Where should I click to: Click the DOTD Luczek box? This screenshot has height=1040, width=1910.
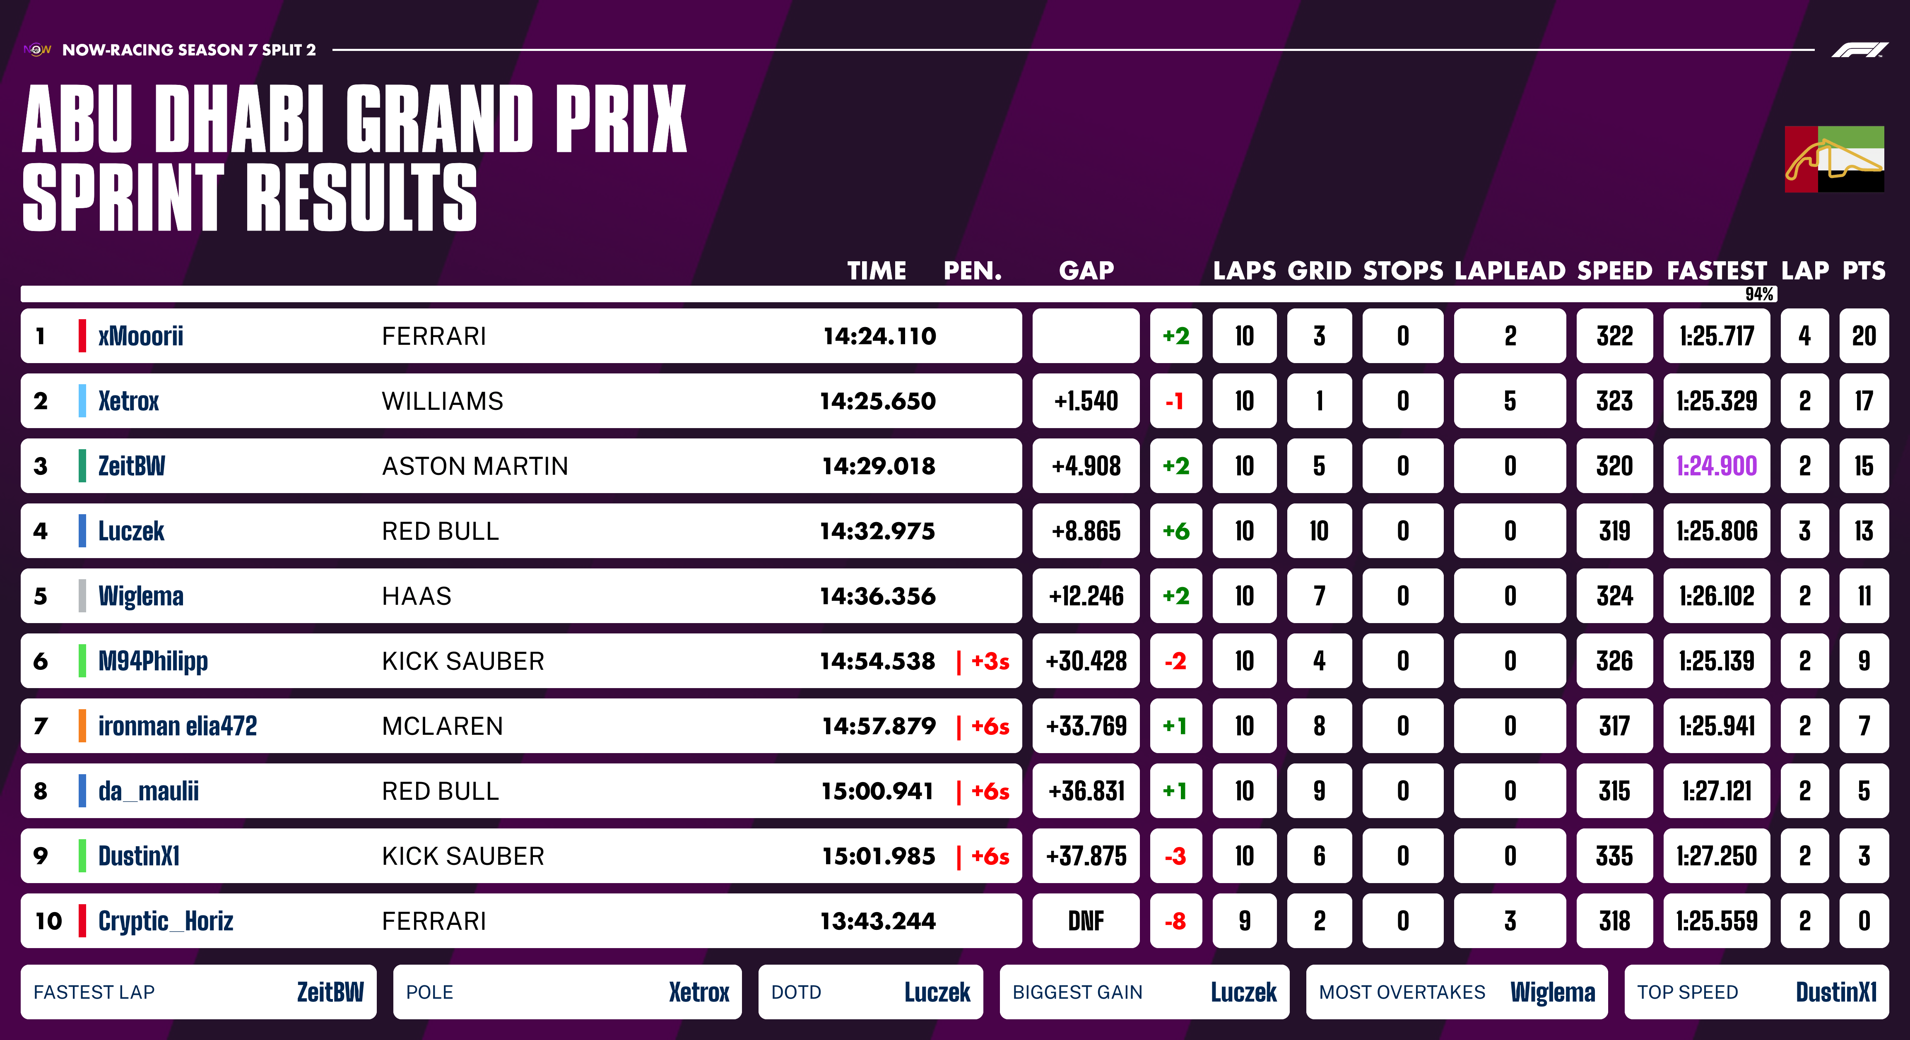click(870, 992)
